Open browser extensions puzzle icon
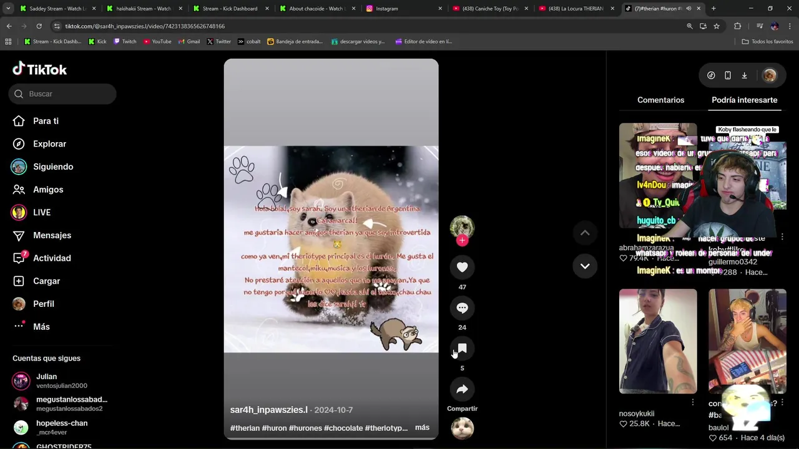This screenshot has width=799, height=449. 738,26
